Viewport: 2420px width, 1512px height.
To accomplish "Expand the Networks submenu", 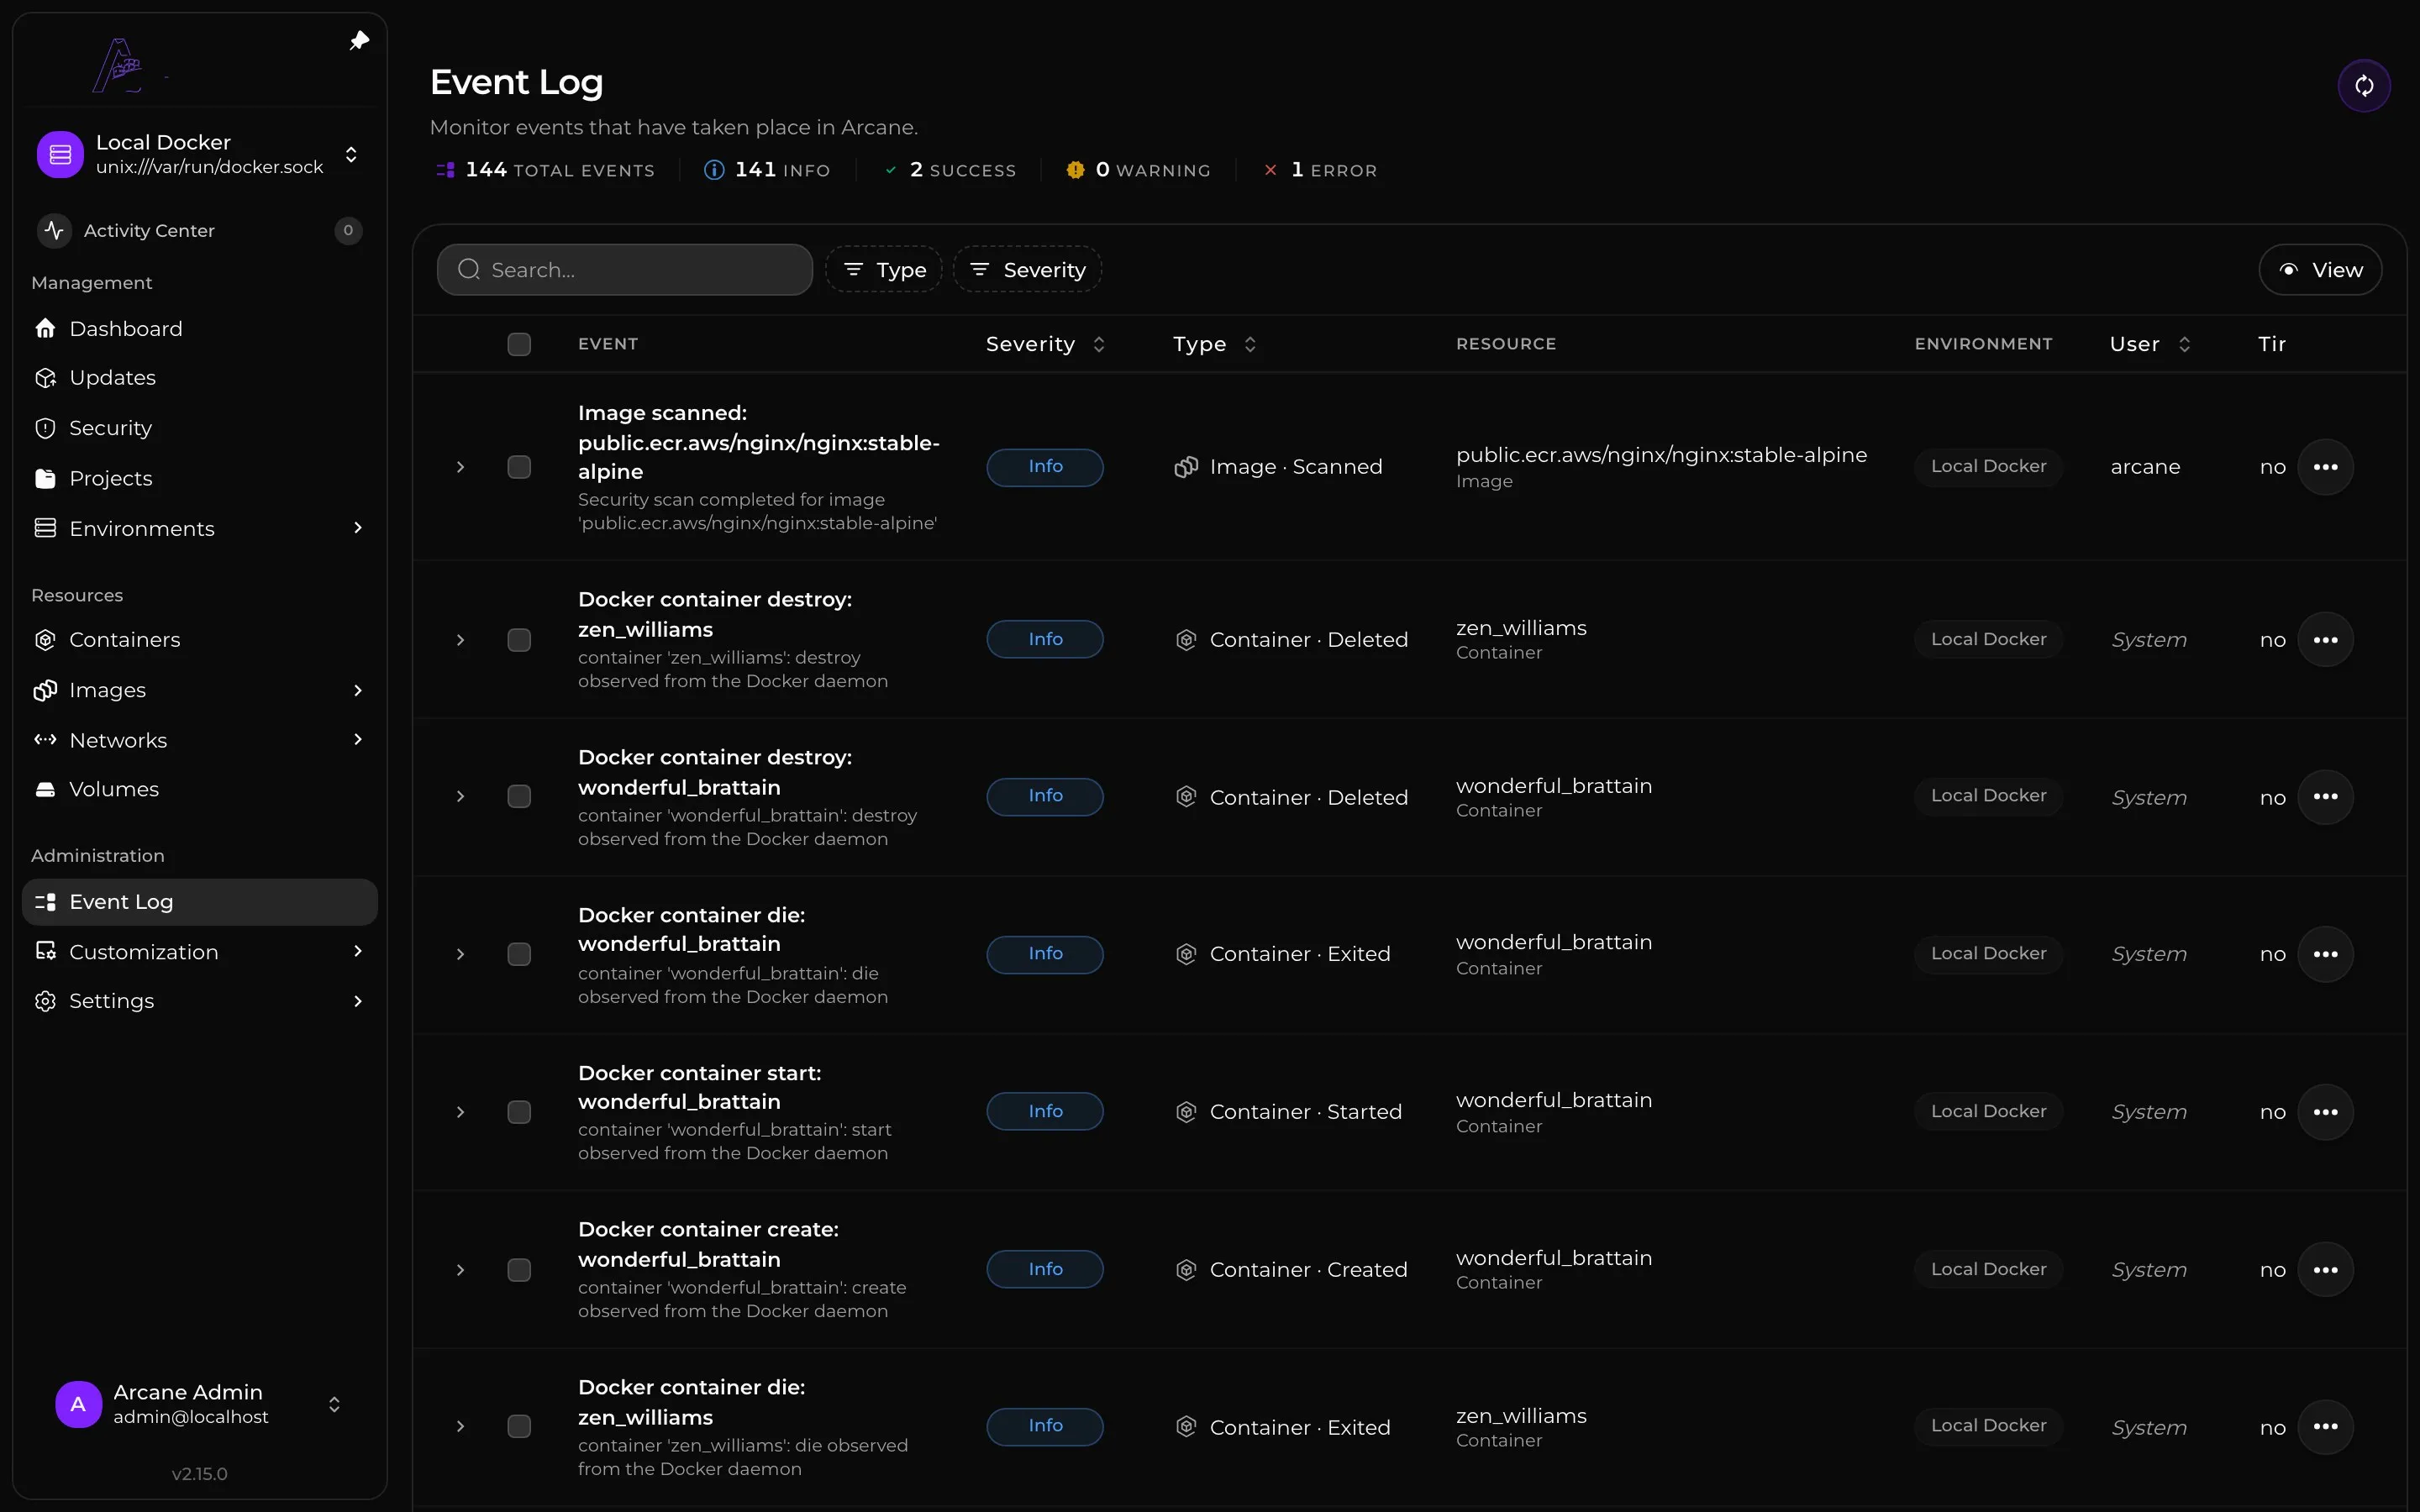I will [358, 740].
